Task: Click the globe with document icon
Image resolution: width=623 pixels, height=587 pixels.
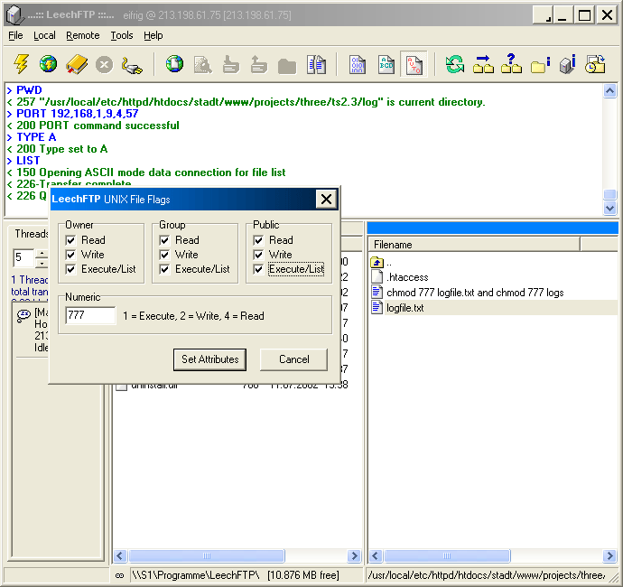Action: [174, 64]
